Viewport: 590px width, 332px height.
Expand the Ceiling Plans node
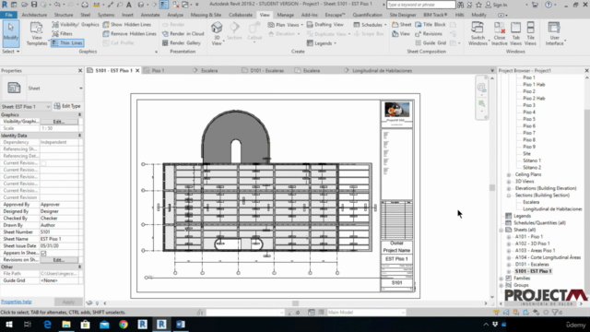click(x=509, y=174)
